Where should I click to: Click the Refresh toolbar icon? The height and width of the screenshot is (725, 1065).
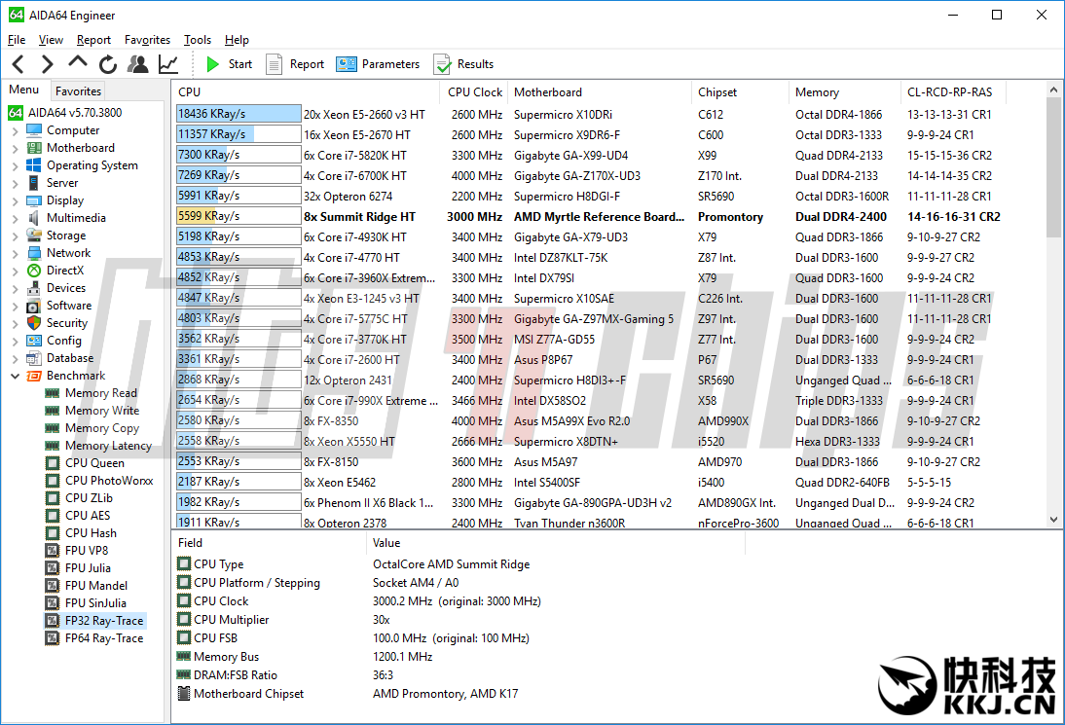[107, 64]
